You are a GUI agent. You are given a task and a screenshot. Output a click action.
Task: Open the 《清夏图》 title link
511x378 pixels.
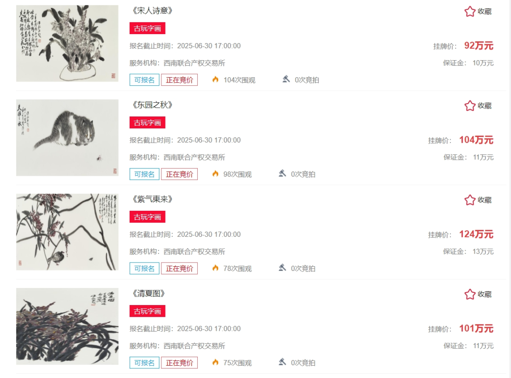[148, 294]
